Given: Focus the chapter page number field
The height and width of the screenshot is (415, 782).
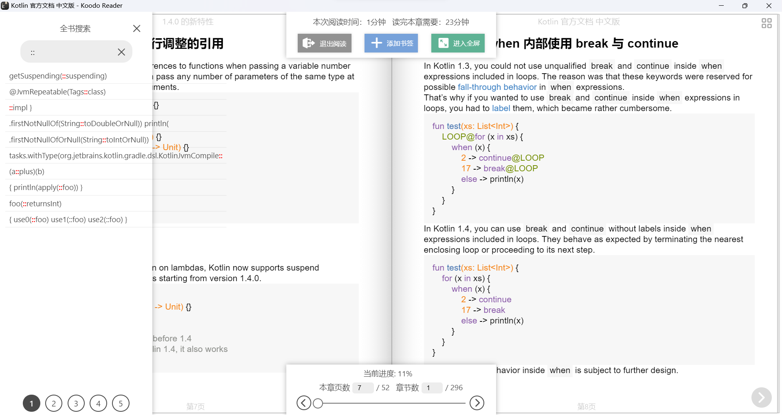Looking at the screenshot, I should pos(363,388).
